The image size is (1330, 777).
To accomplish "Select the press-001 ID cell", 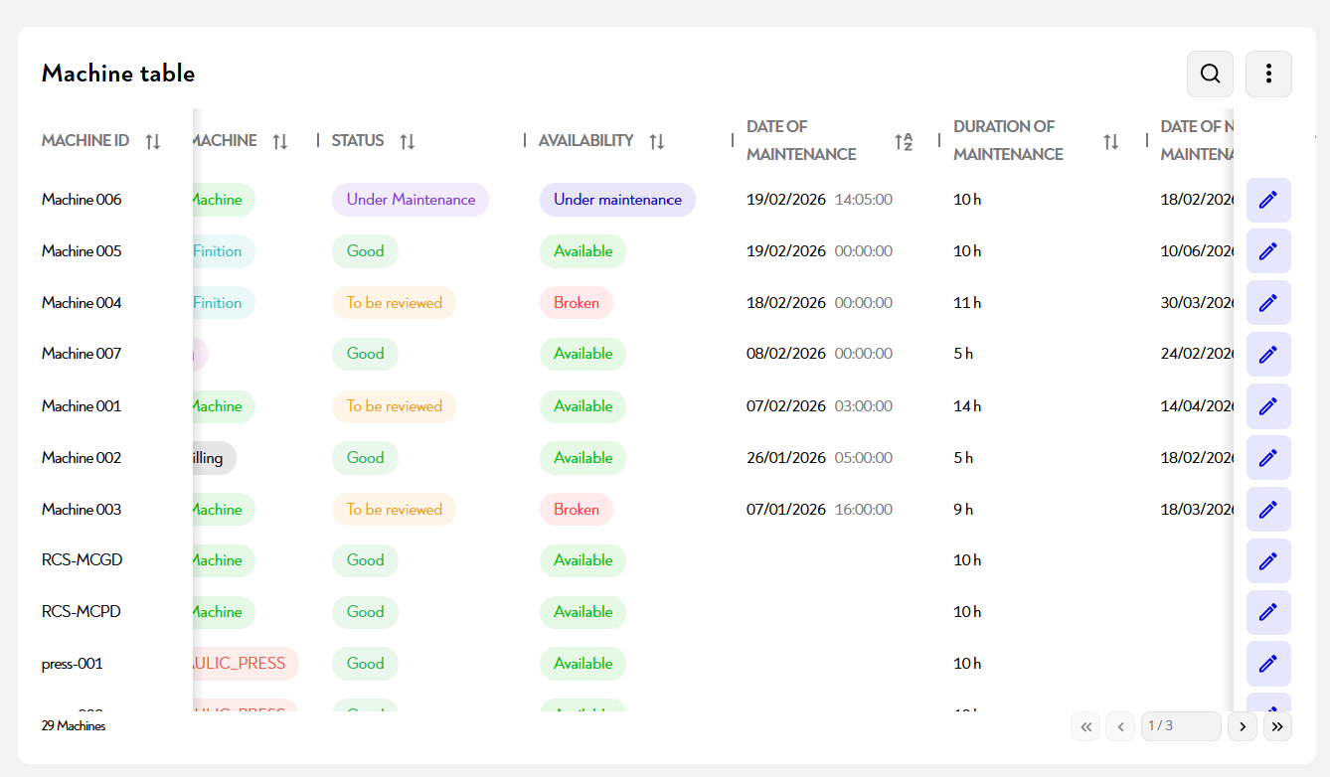I will [73, 664].
